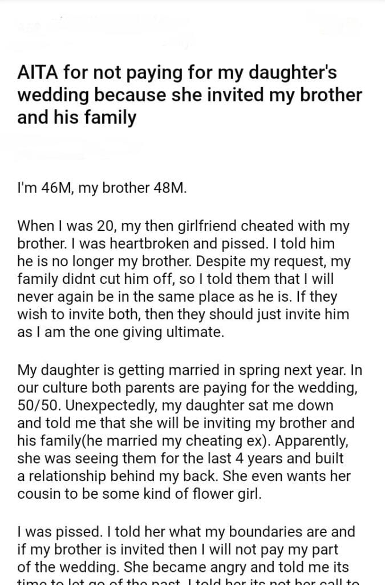Viewport: 385px width, 585px height.
Task: Click the text "50/50" in the post
Action: tap(36, 405)
